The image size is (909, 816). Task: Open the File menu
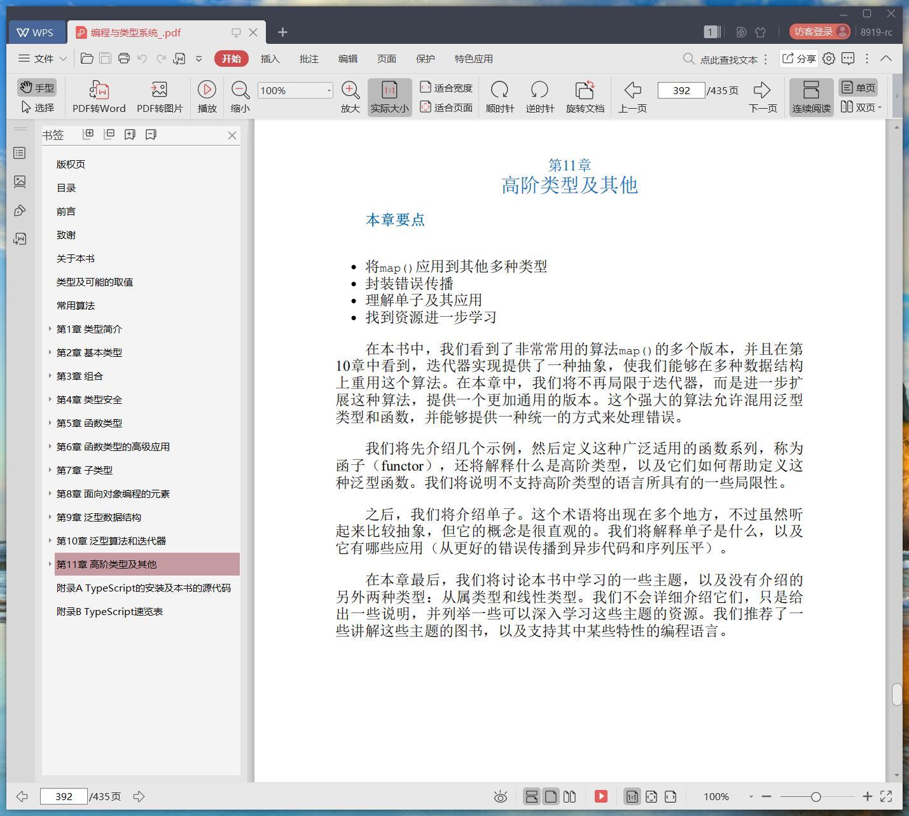click(x=43, y=59)
